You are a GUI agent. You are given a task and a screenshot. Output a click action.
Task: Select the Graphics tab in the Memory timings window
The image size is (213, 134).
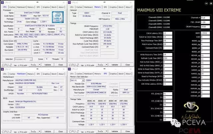[113, 7]
